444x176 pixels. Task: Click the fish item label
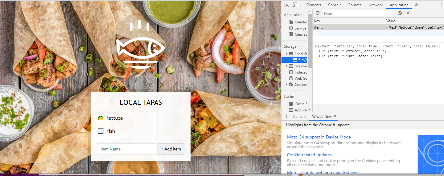pyautogui.click(x=111, y=131)
